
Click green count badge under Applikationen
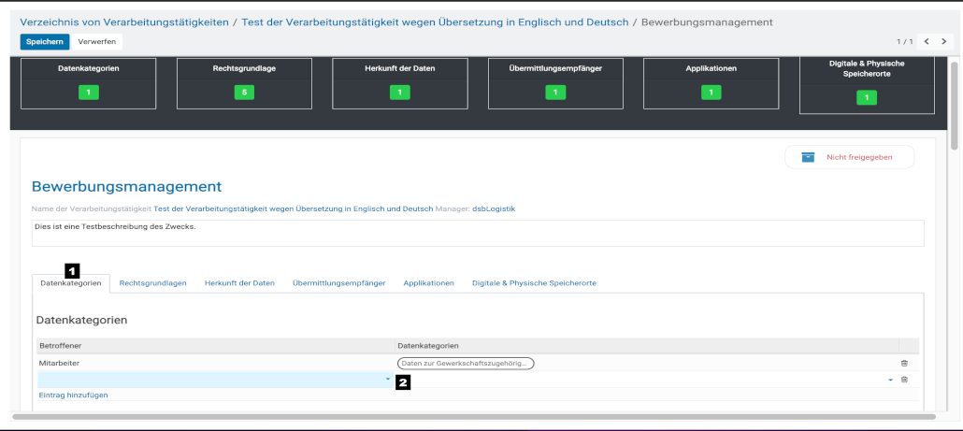click(711, 93)
